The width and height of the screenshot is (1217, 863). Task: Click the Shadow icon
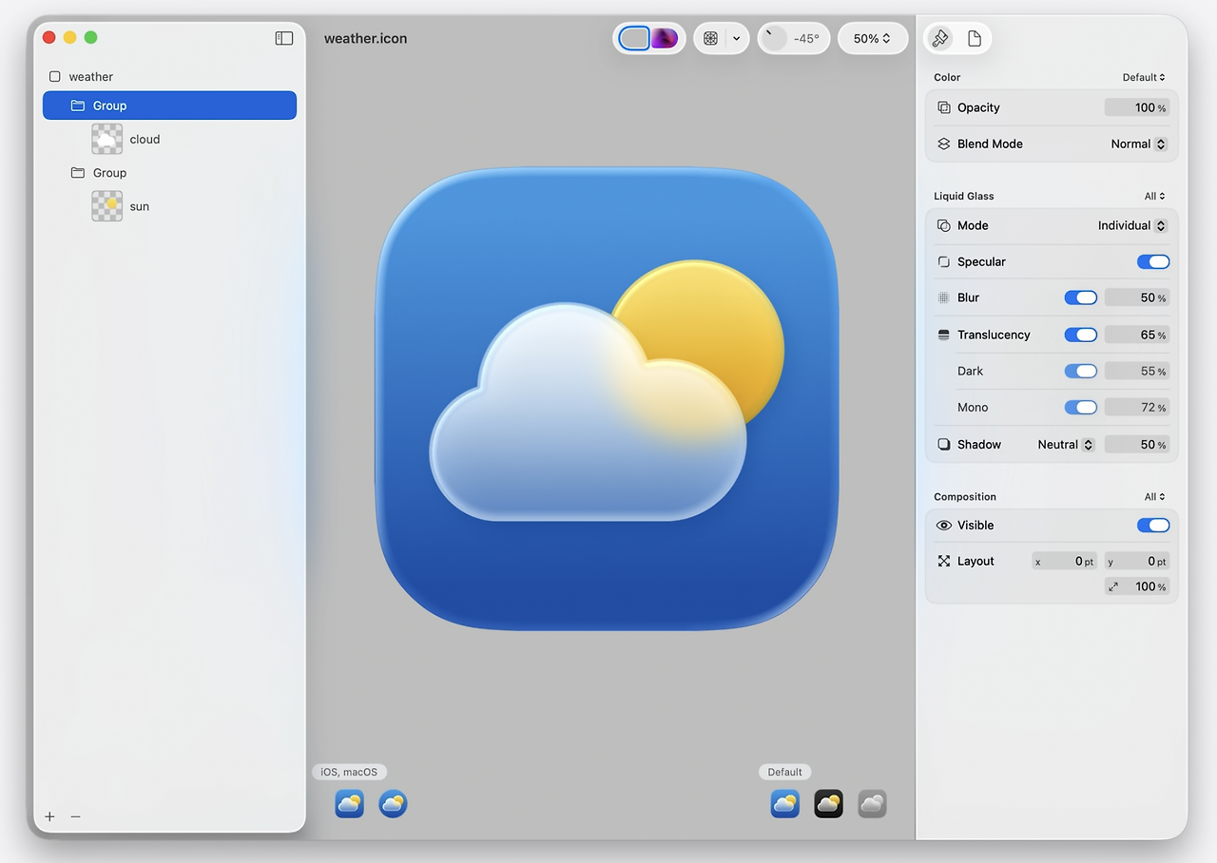pyautogui.click(x=944, y=444)
